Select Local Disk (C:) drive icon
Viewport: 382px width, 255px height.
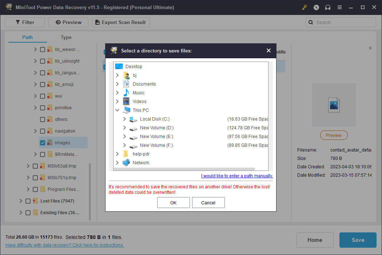point(134,119)
